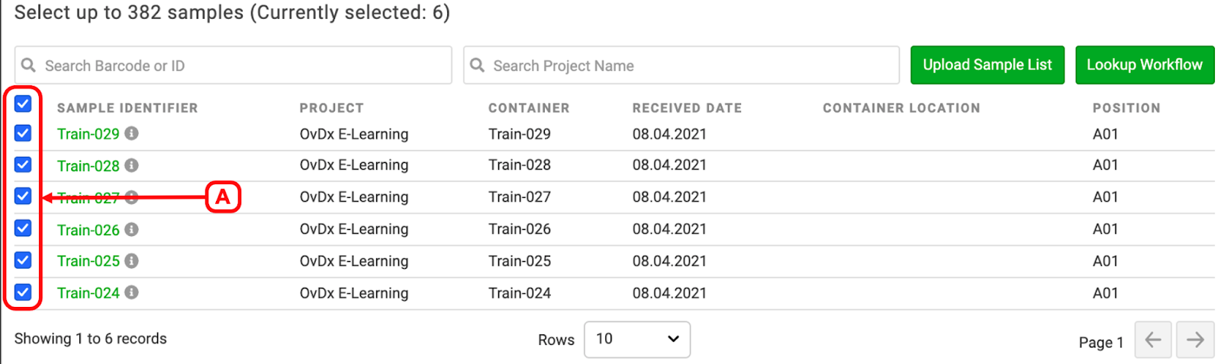
Task: Sort by Received Date column header
Action: [x=687, y=108]
